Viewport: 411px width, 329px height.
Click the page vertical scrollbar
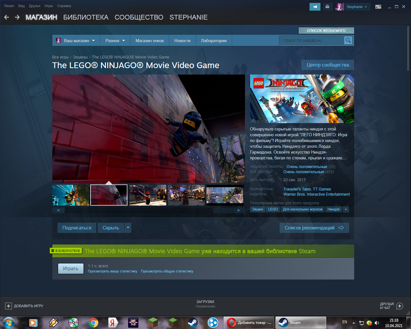click(408, 48)
